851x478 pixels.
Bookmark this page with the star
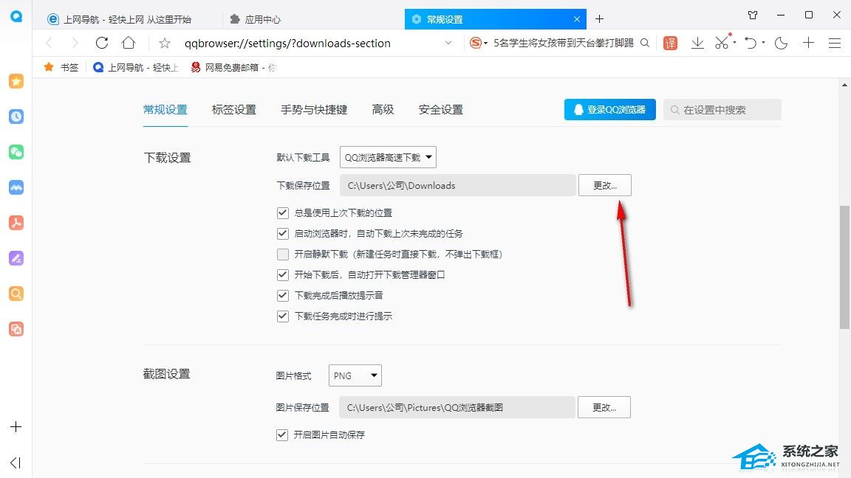tap(165, 43)
